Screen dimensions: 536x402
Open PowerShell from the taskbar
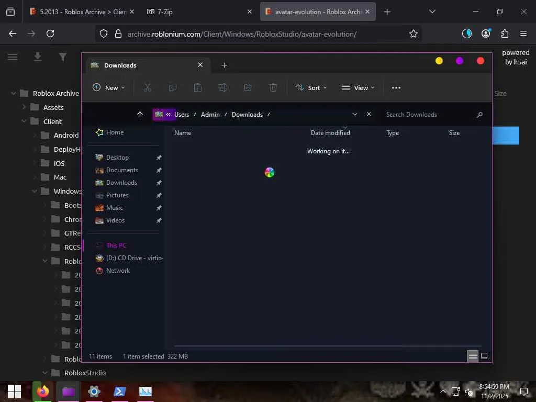(x=120, y=392)
